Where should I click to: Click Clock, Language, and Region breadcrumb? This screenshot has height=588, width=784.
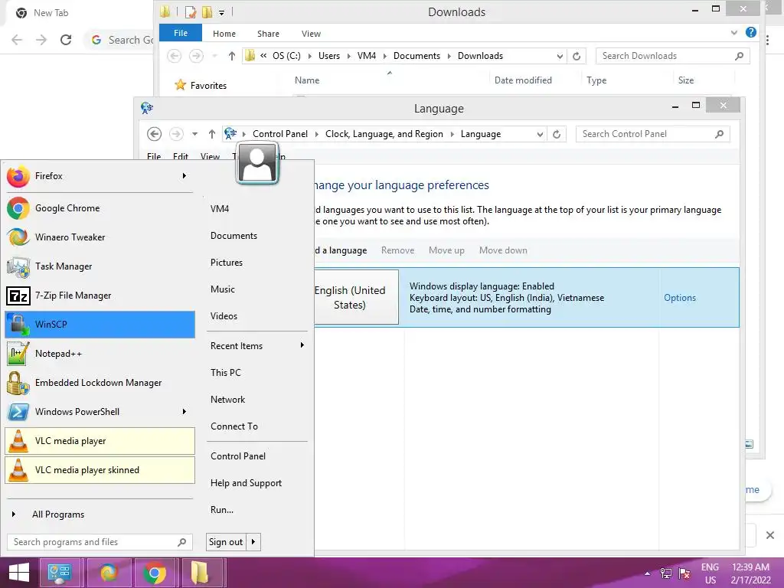point(384,134)
